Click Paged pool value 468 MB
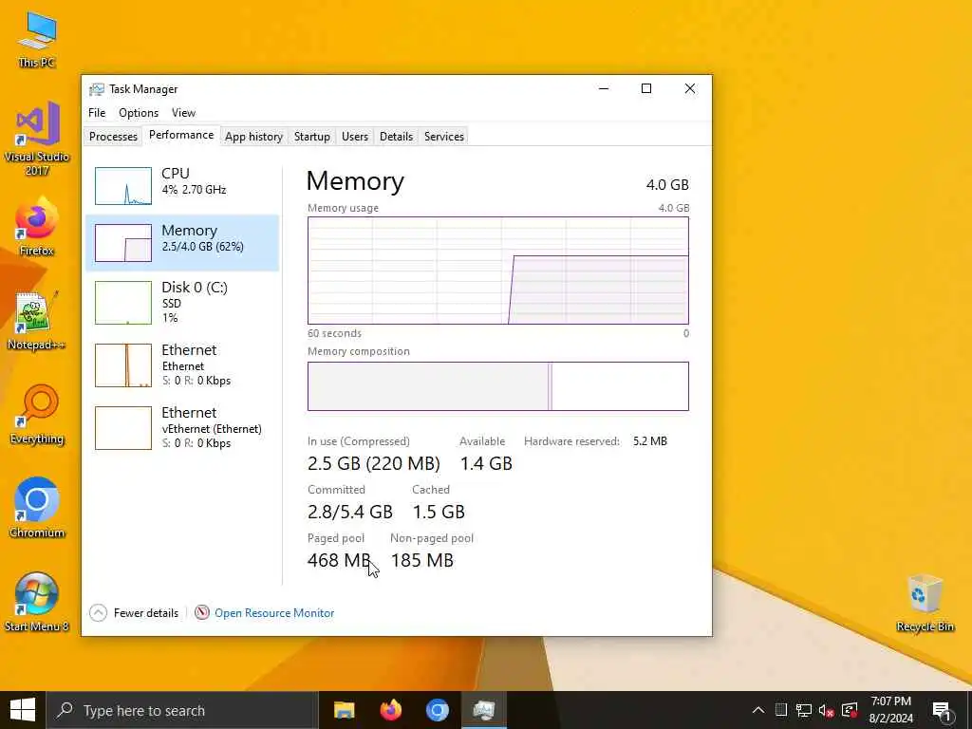The height and width of the screenshot is (729, 972). tap(339, 560)
